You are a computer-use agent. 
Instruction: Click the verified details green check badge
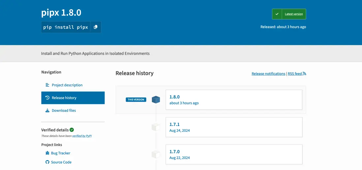(72, 130)
